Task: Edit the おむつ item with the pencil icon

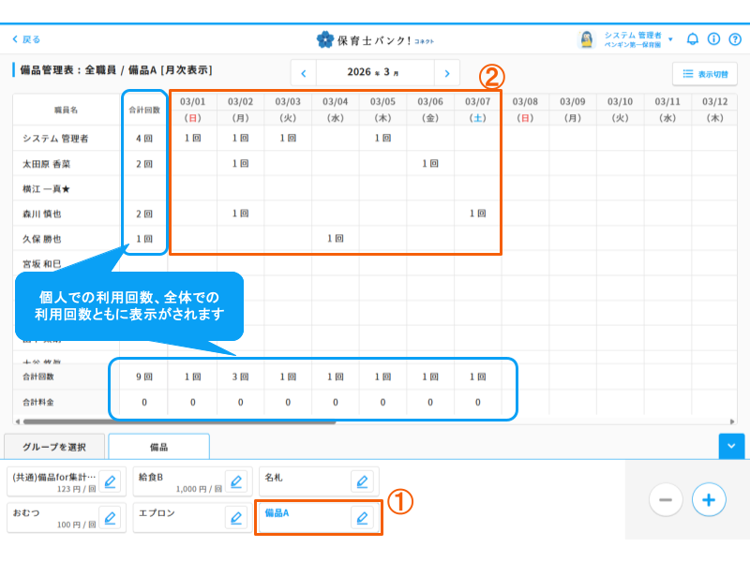Action: tap(109, 518)
